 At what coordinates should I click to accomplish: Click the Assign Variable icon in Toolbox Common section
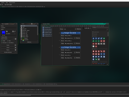93,38
